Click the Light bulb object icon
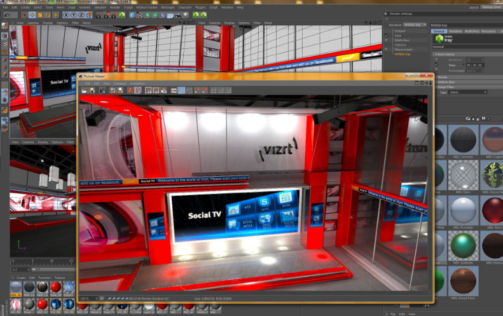The height and width of the screenshot is (316, 503). tap(186, 15)
